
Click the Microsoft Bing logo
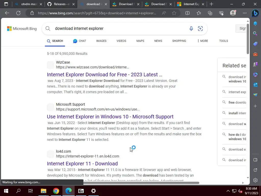point(22,29)
